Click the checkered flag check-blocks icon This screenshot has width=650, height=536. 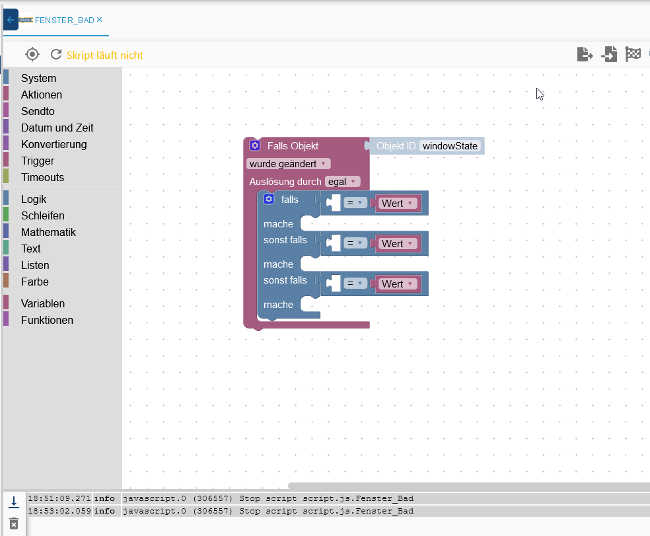tap(633, 55)
